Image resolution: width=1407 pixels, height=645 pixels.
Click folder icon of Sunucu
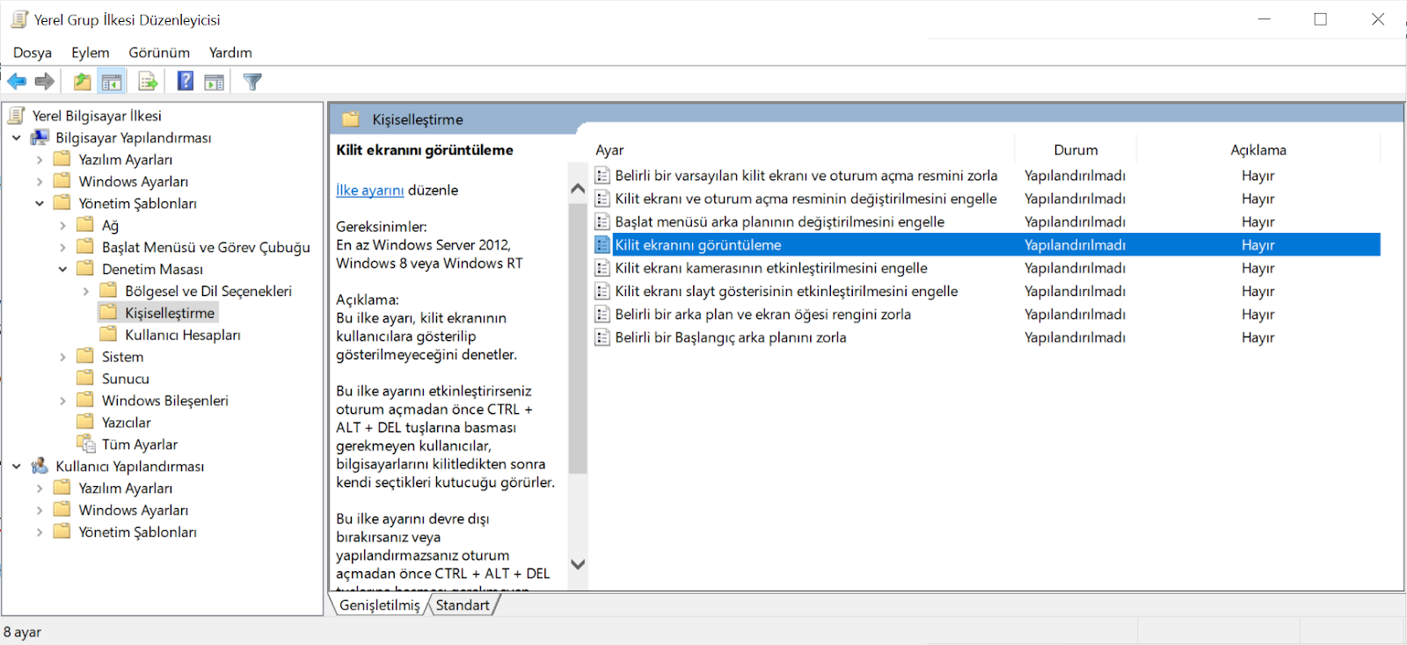click(85, 378)
